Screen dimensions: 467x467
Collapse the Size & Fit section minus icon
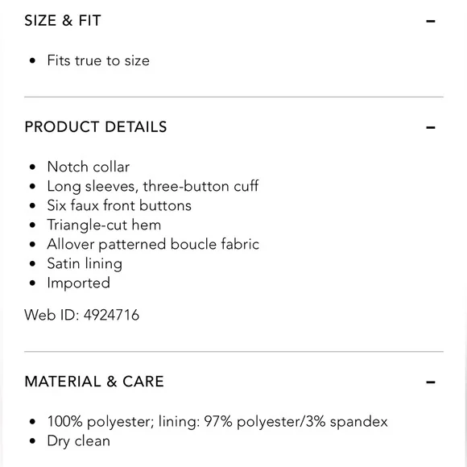431,21
